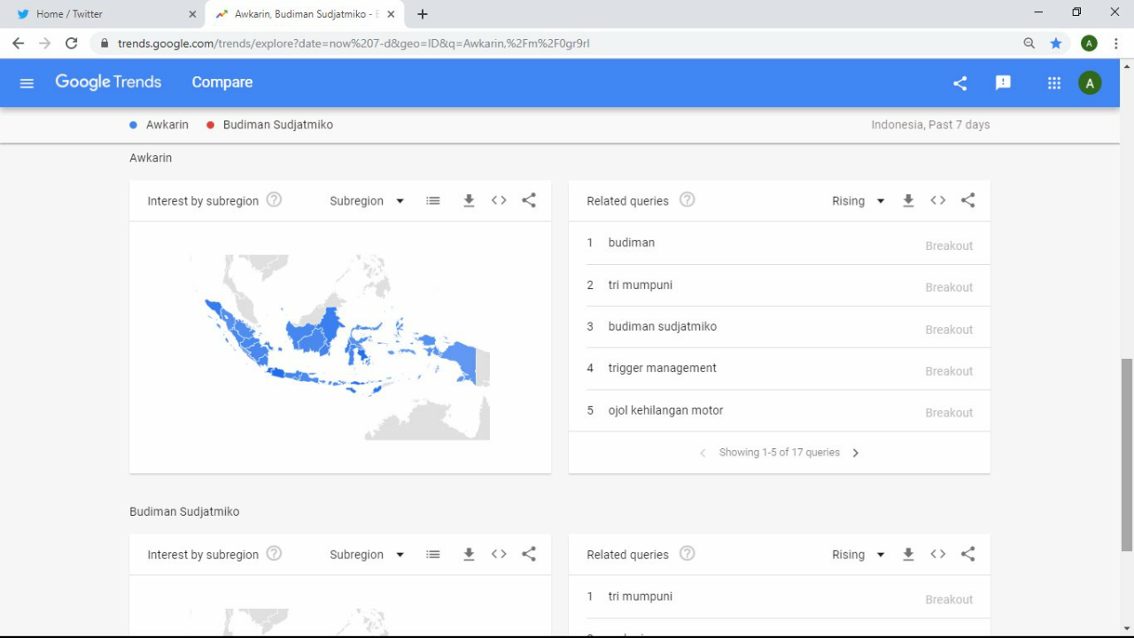The width and height of the screenshot is (1134, 638).
Task: Share Awkarin related queries widget
Action: tap(968, 200)
